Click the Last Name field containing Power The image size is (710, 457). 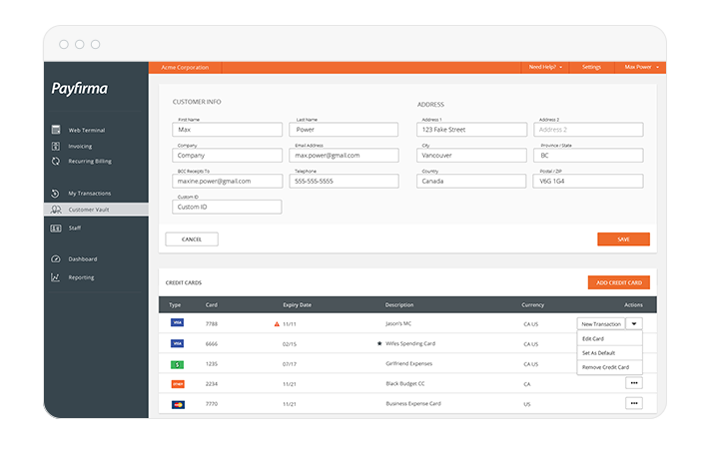tap(344, 130)
